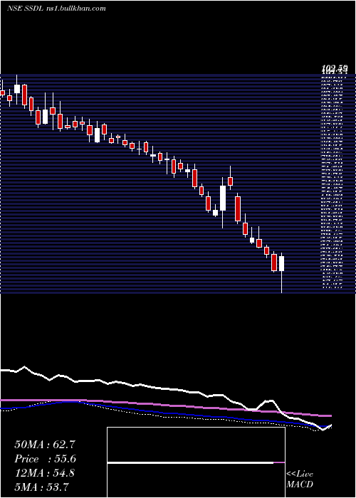
Task: Click the overlapped top price axis label
Action: [335, 68]
